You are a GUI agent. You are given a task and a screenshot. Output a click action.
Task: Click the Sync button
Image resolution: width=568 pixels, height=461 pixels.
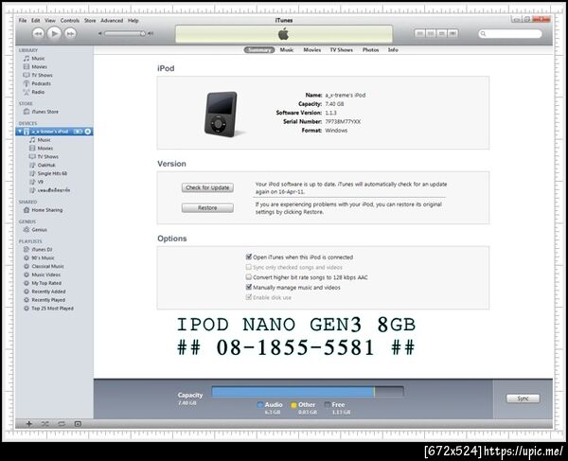coord(523,399)
